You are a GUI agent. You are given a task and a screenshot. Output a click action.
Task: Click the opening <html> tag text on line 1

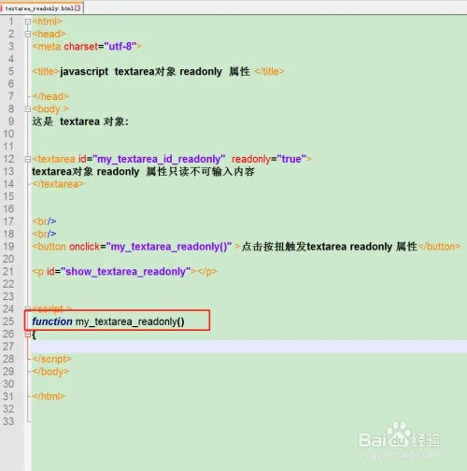click(x=47, y=21)
